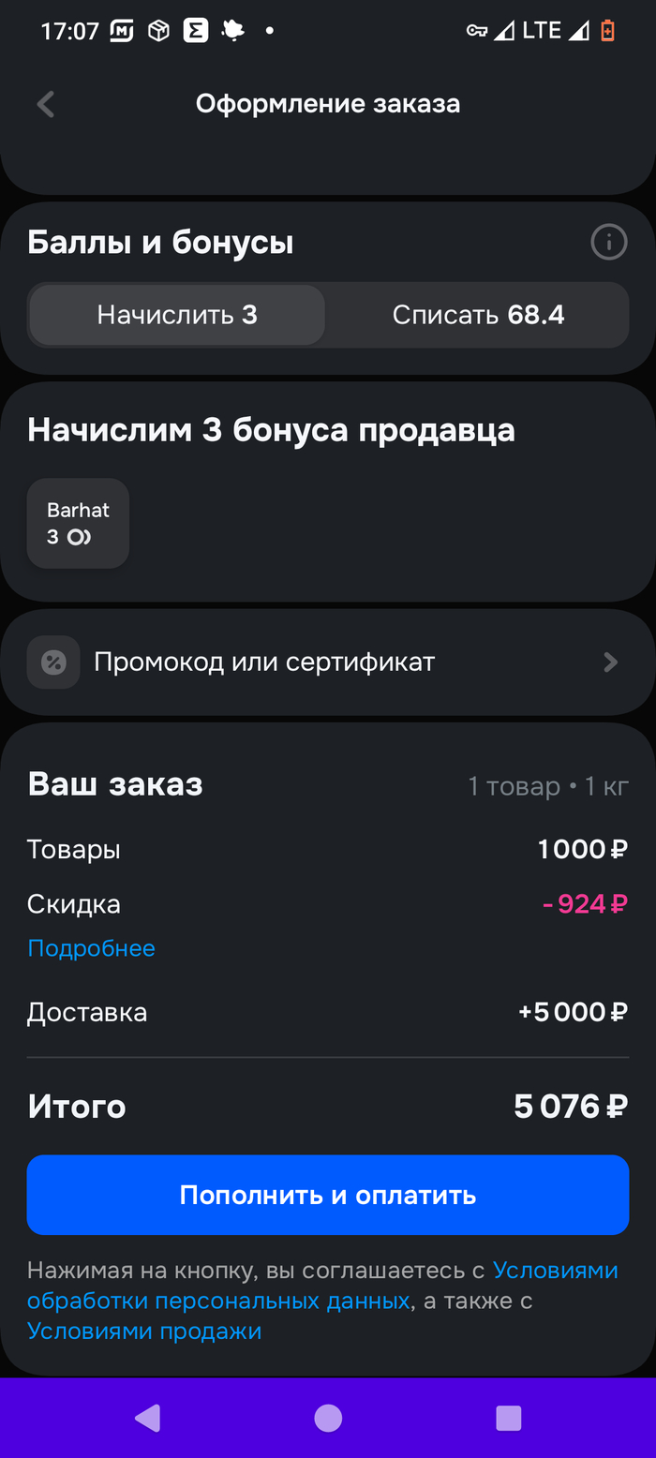656x1458 pixels.
Task: Select the "Начислить 3" option
Action: coord(177,315)
